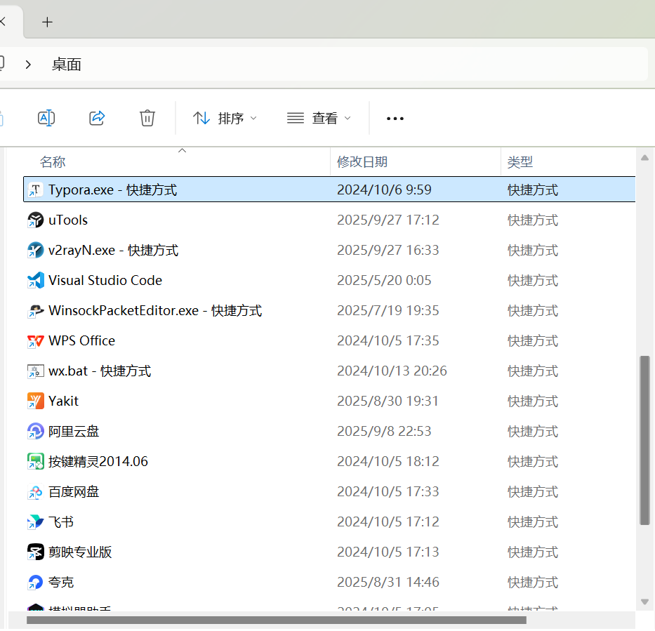Select the 阿里云盘 icon
The height and width of the screenshot is (631, 655).
tap(36, 432)
